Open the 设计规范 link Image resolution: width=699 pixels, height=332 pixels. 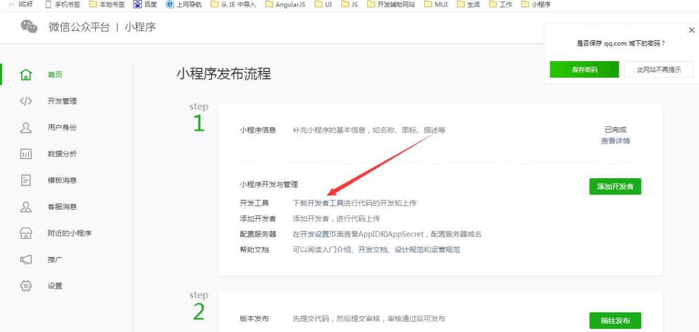tap(409, 250)
